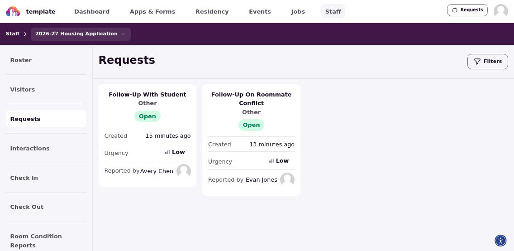The width and height of the screenshot is (514, 251).
Task: Navigate to the Jobs tab
Action: (x=298, y=11)
